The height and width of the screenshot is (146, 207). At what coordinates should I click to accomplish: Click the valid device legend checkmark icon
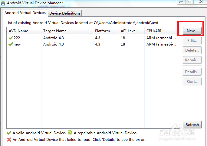click(x=9, y=133)
